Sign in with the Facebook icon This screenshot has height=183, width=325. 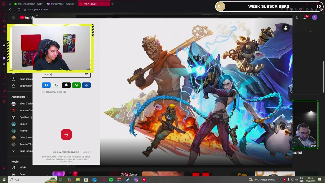coord(46,85)
